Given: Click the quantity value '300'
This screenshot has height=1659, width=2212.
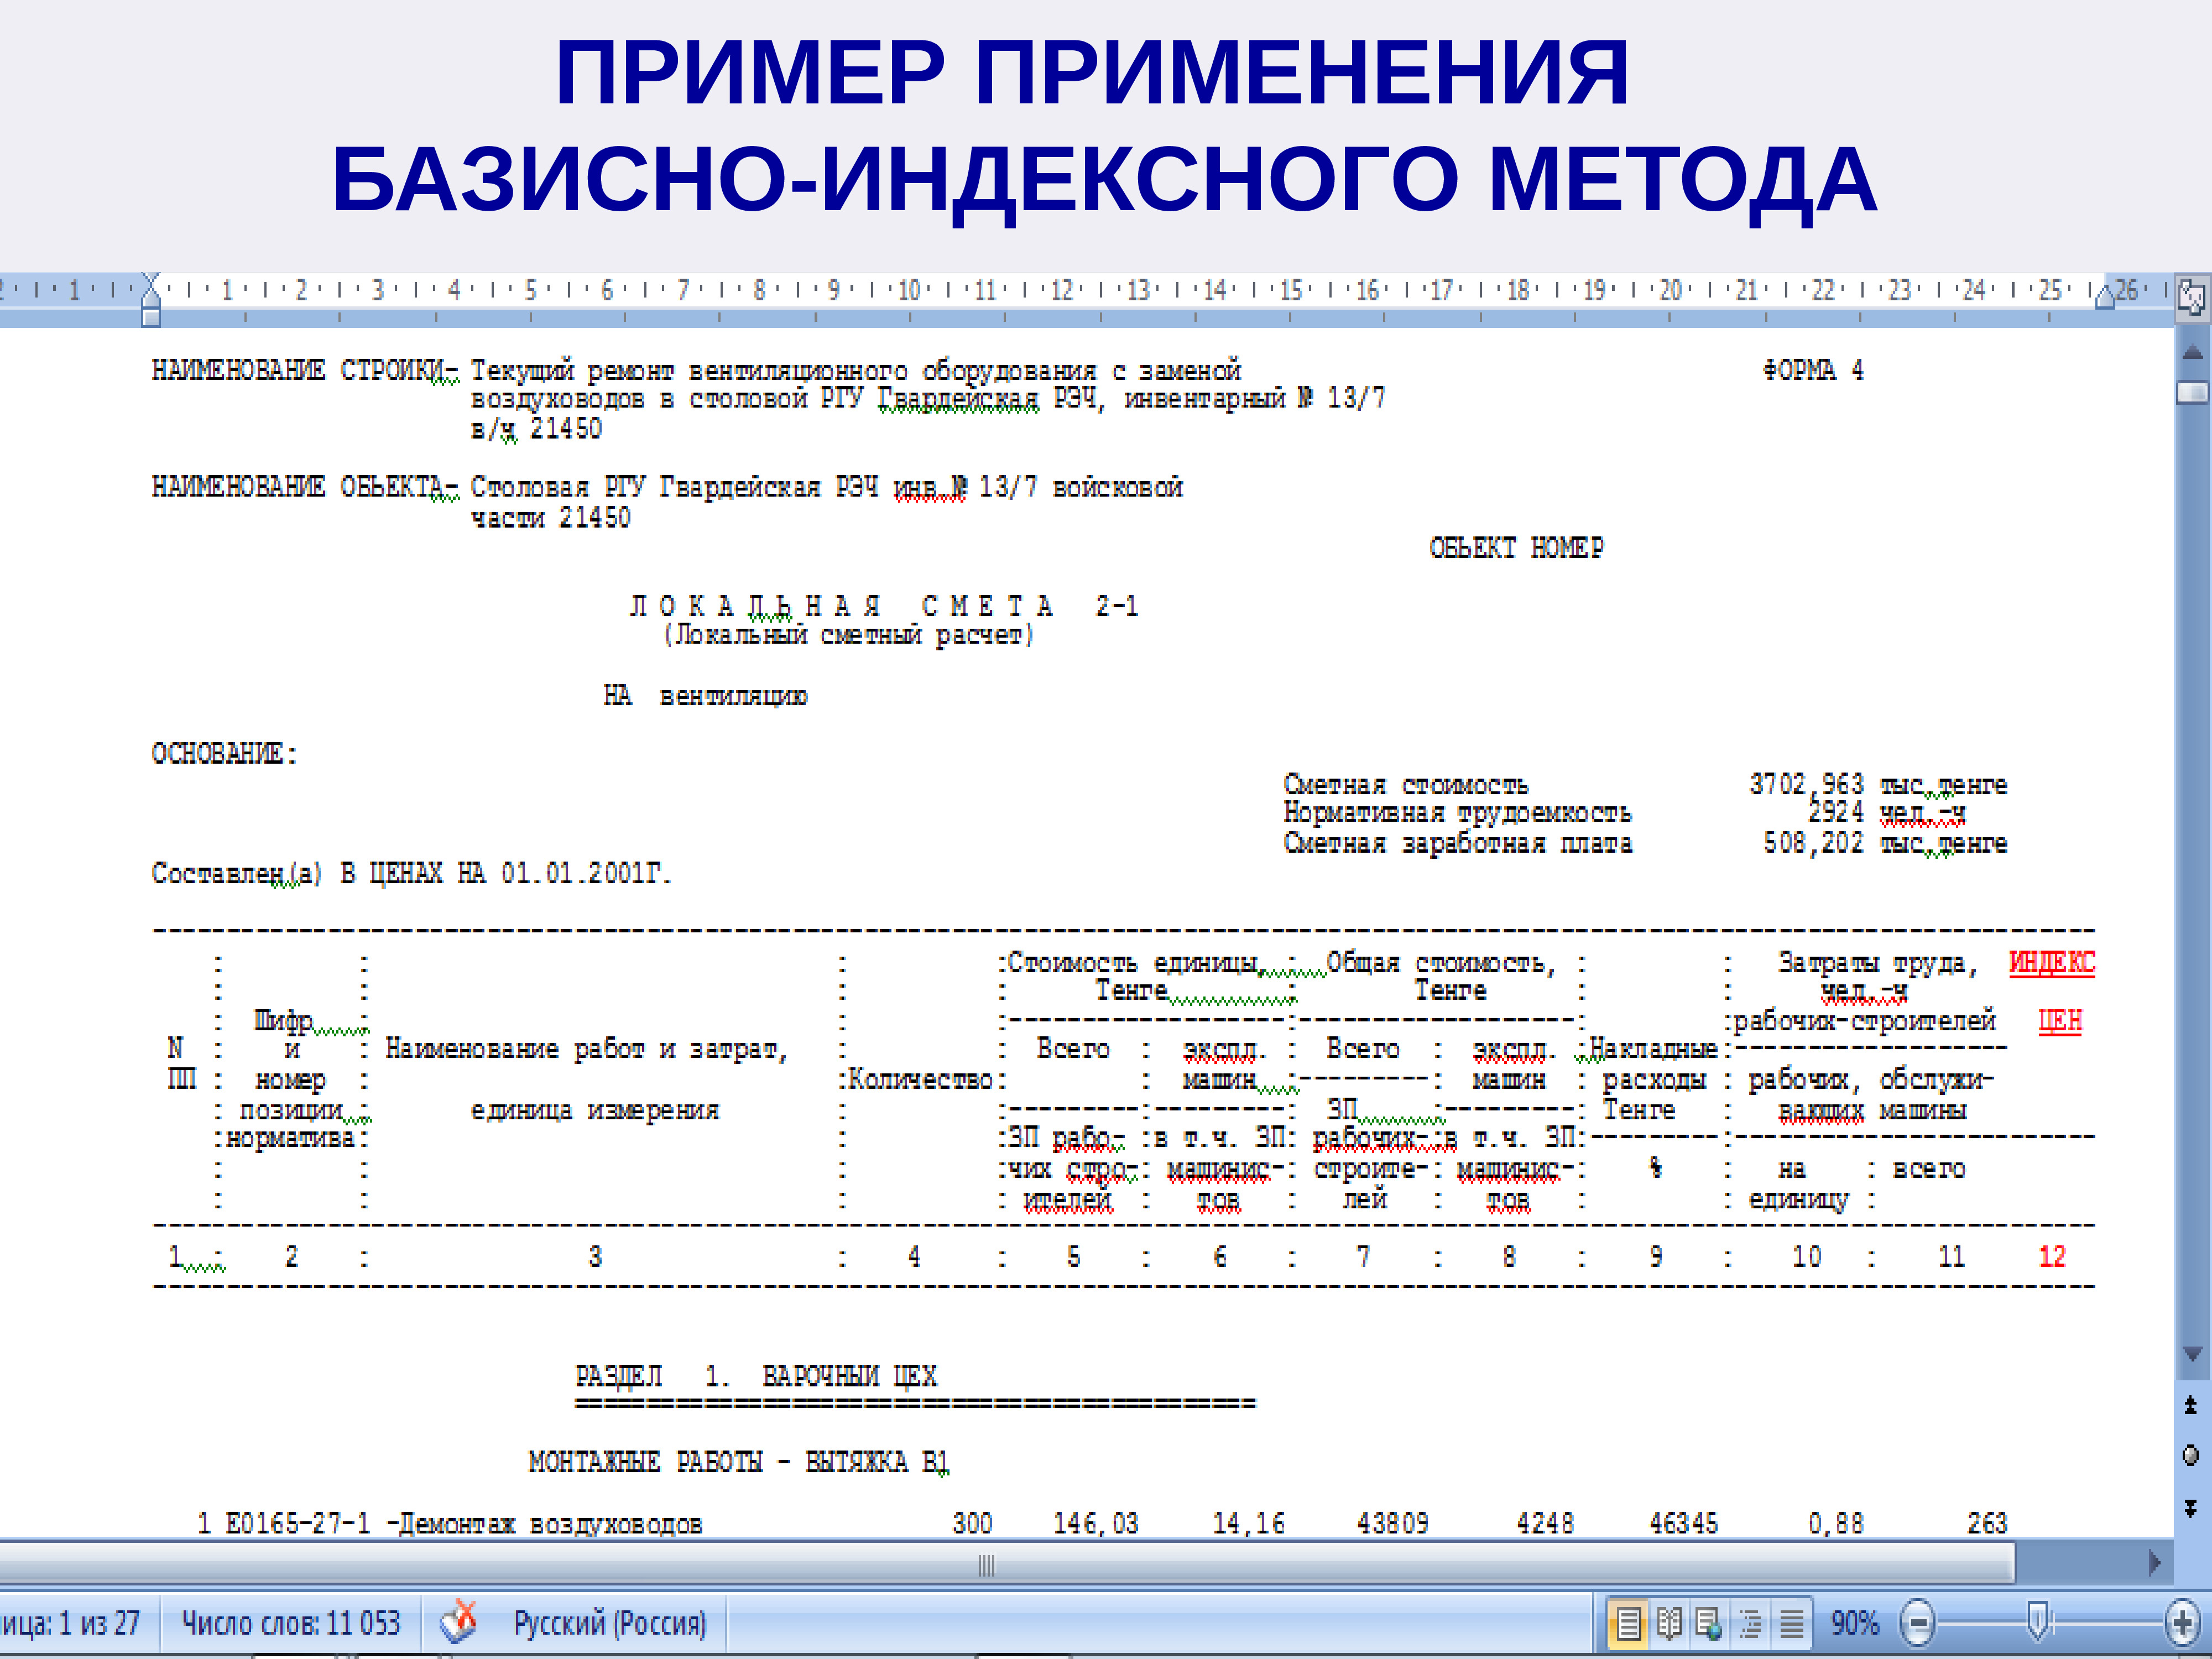Looking at the screenshot, I should click(972, 1524).
